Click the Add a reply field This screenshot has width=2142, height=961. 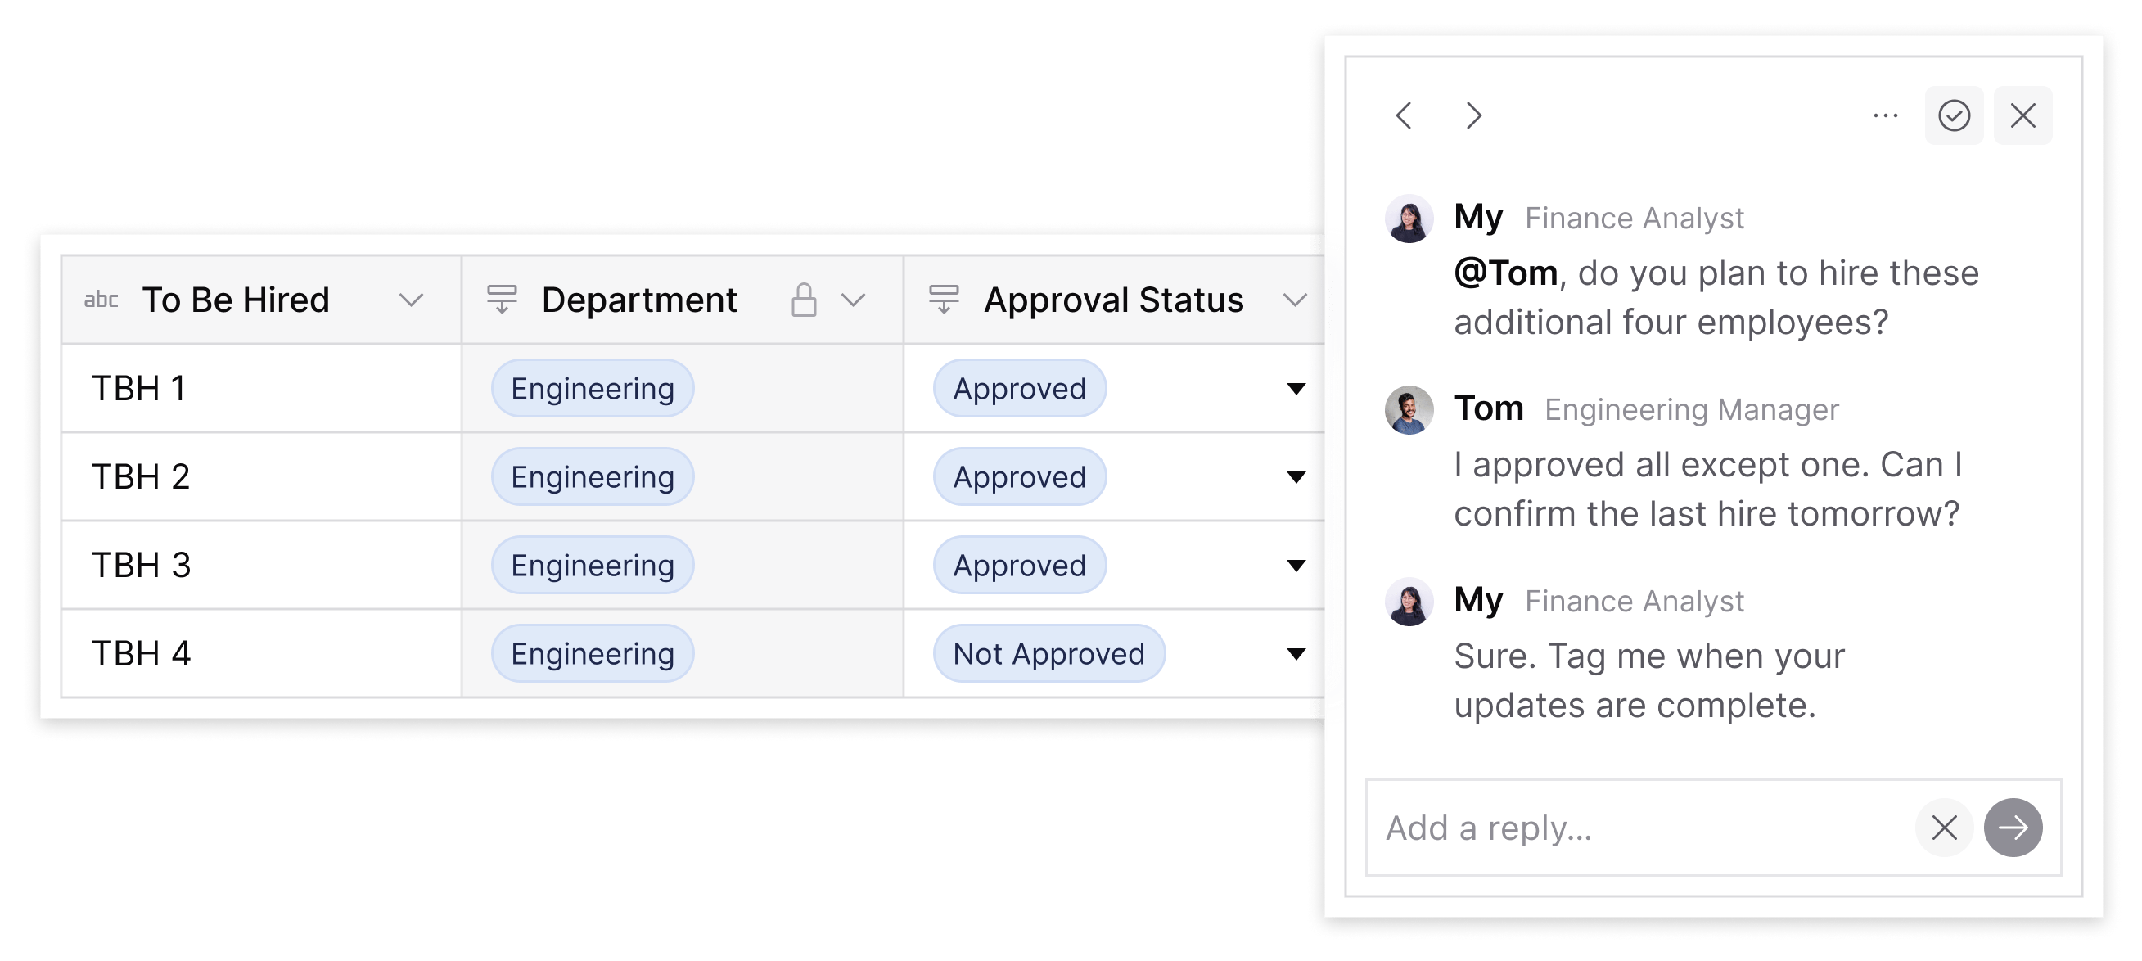[1638, 827]
